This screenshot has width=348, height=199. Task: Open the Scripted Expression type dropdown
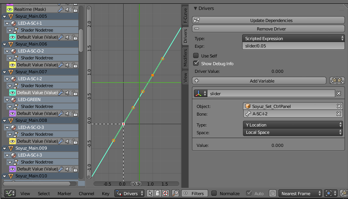click(293, 39)
